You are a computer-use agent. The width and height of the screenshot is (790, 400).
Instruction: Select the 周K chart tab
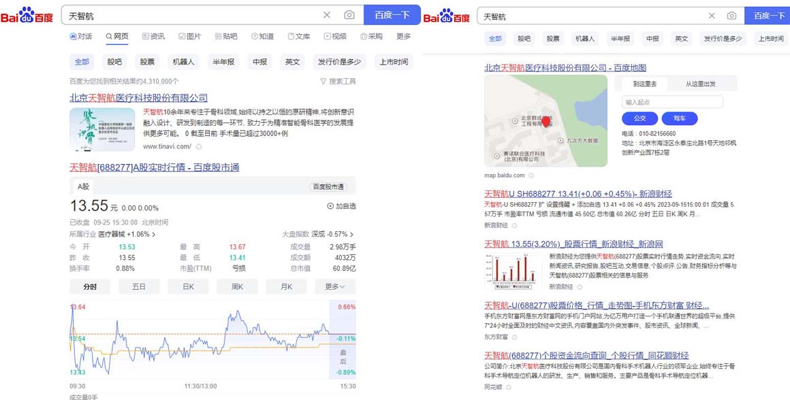pos(237,286)
